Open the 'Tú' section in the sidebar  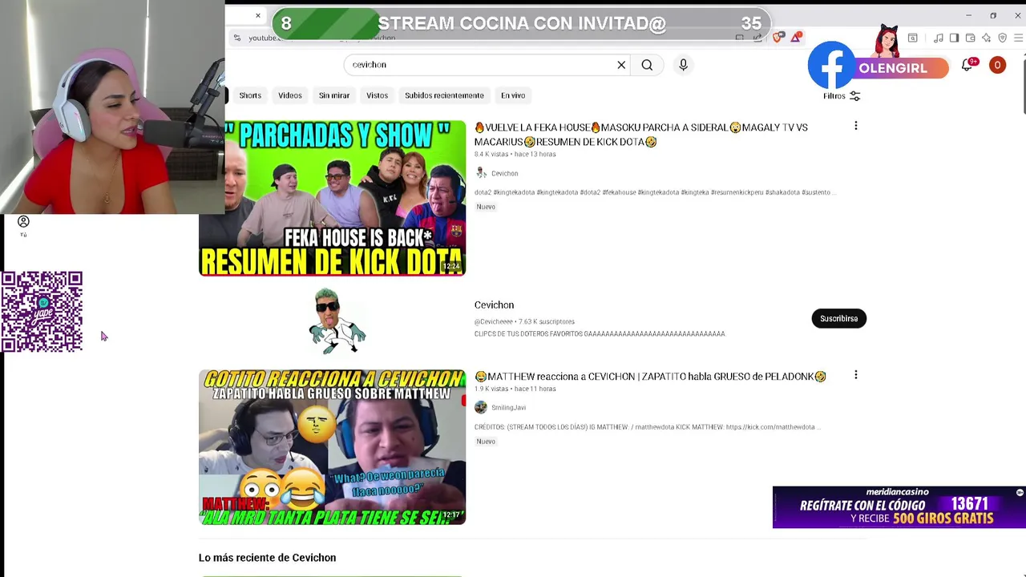click(x=23, y=226)
